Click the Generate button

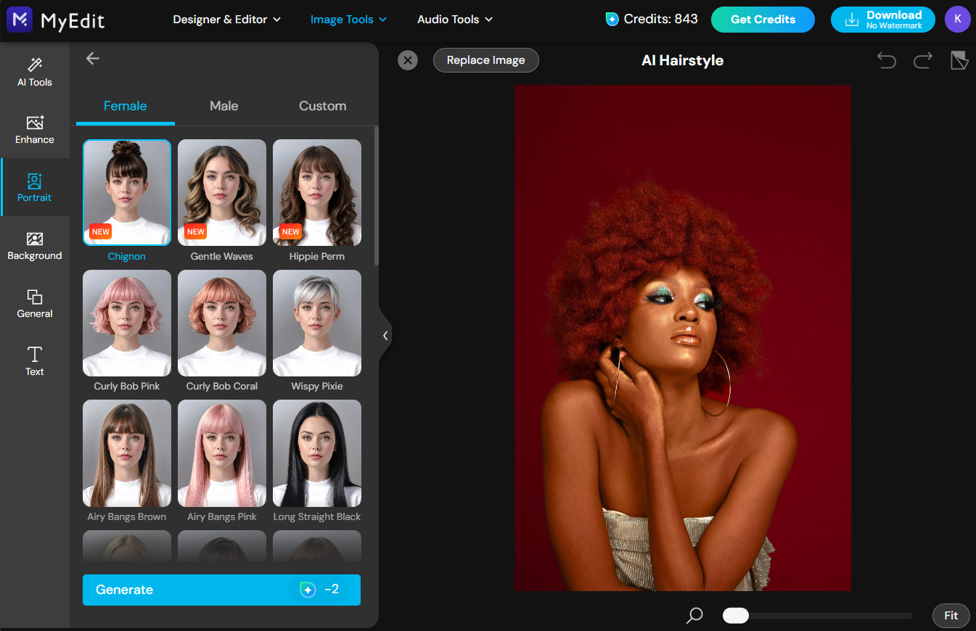(x=221, y=589)
